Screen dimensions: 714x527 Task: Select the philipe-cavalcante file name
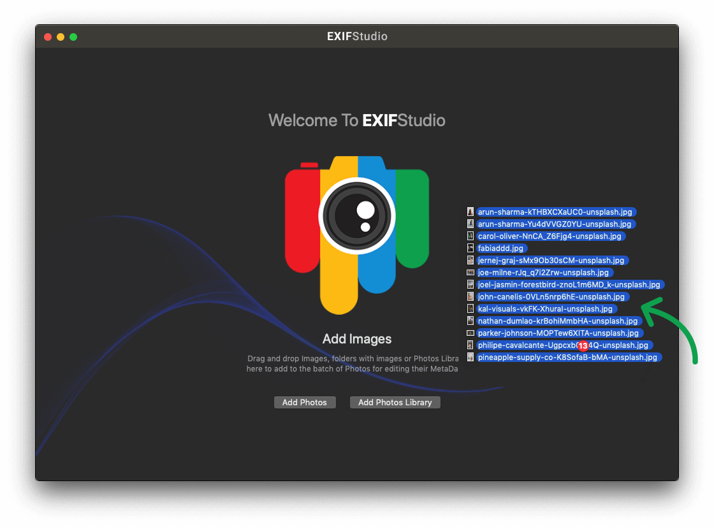coord(564,345)
